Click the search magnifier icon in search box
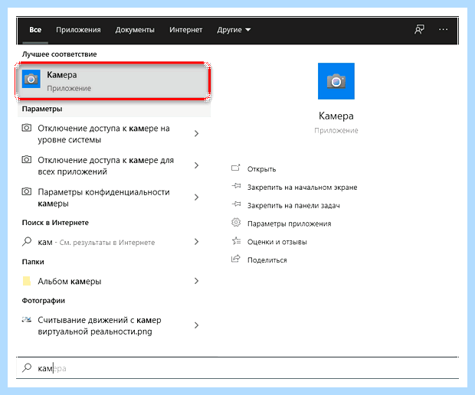Viewport: 475px width, 395px height. (x=27, y=367)
